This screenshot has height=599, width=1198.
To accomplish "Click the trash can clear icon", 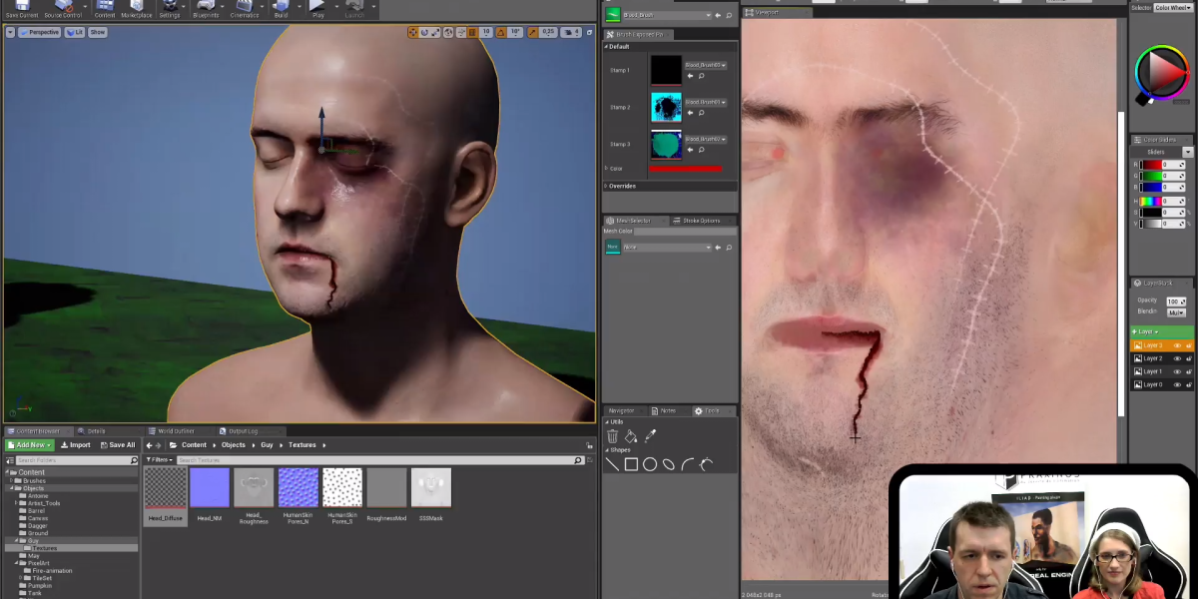I will pos(613,436).
